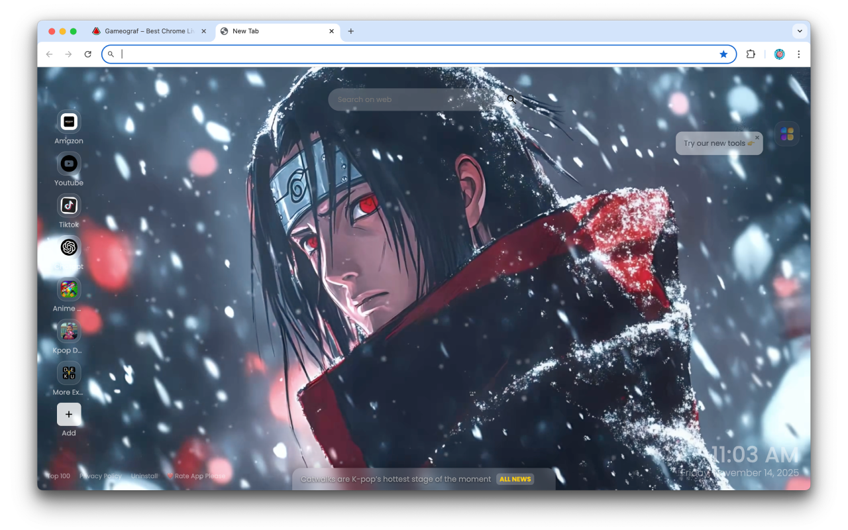This screenshot has width=848, height=530.
Task: Click the address bar search icon
Action: tap(111, 54)
